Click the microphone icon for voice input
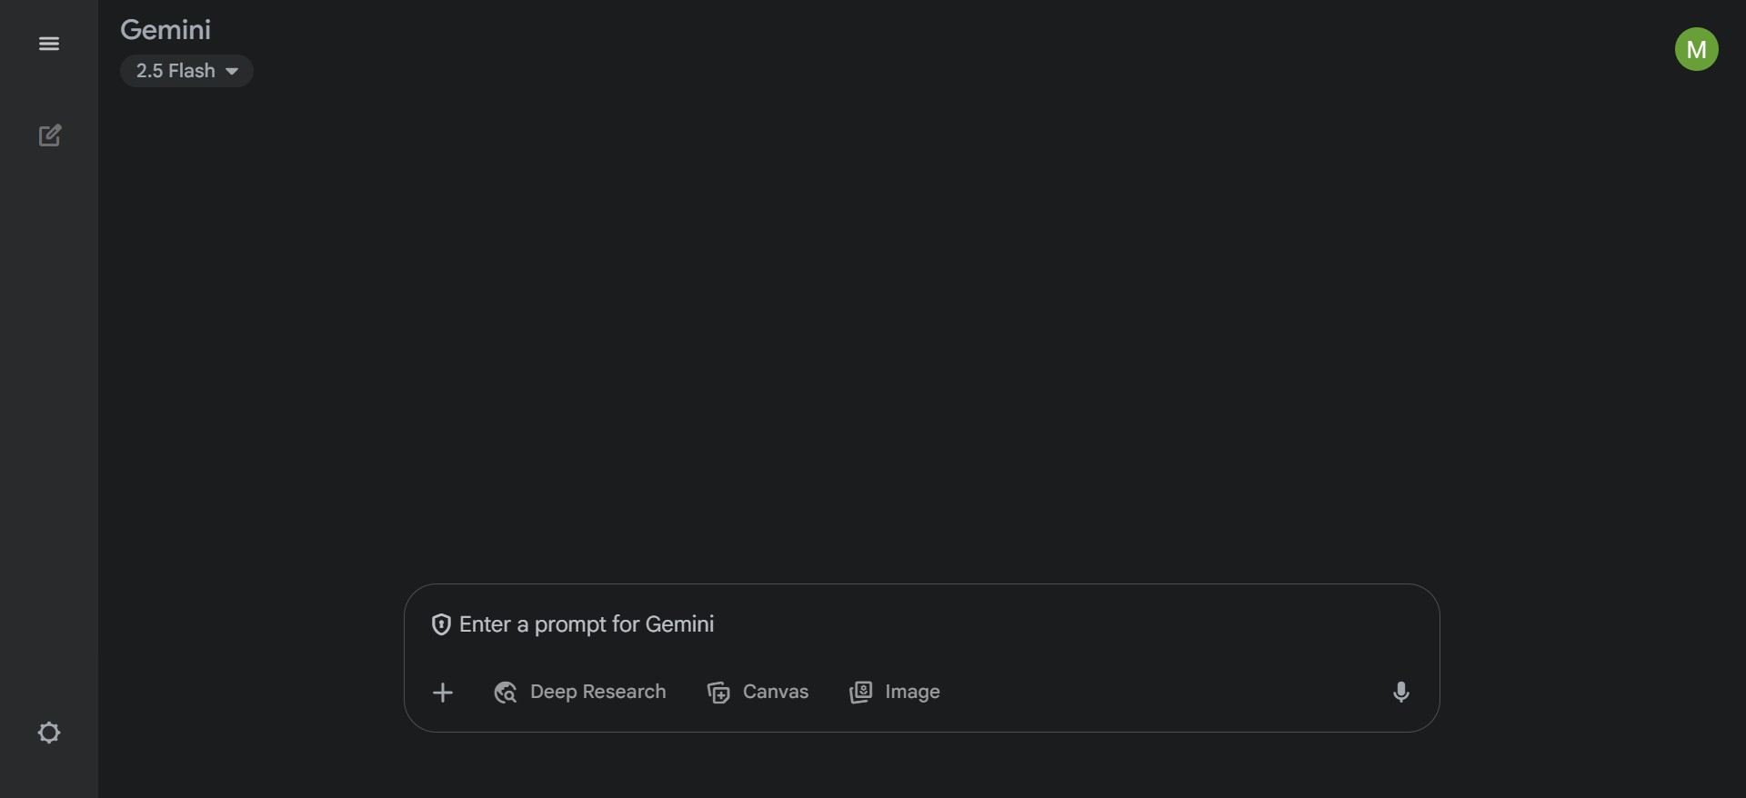 [1400, 693]
